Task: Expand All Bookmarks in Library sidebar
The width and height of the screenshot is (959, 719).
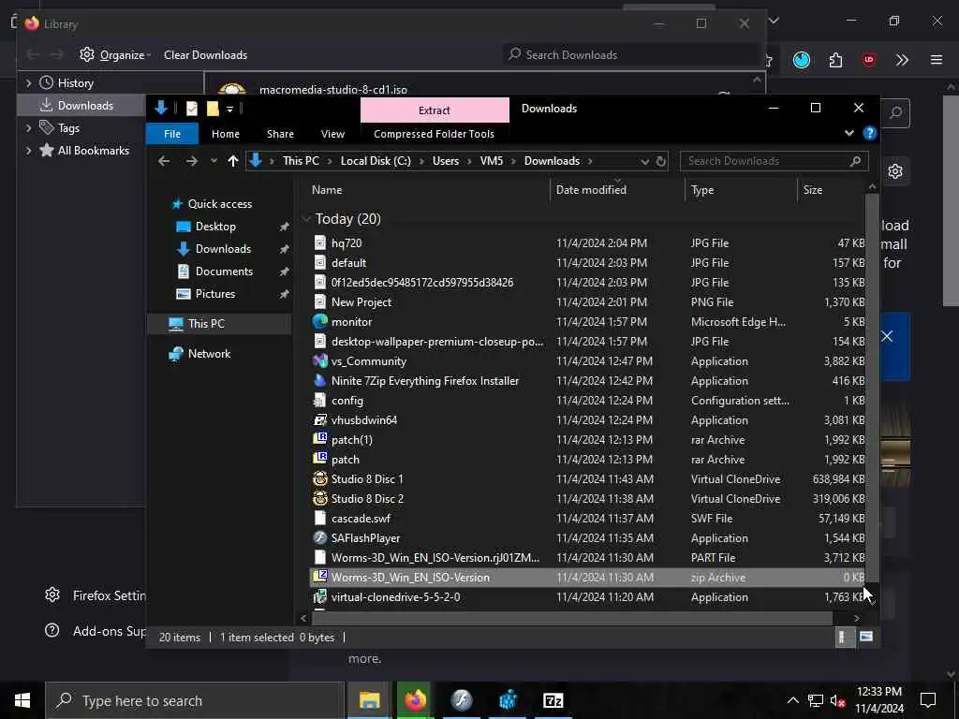Action: pos(28,151)
